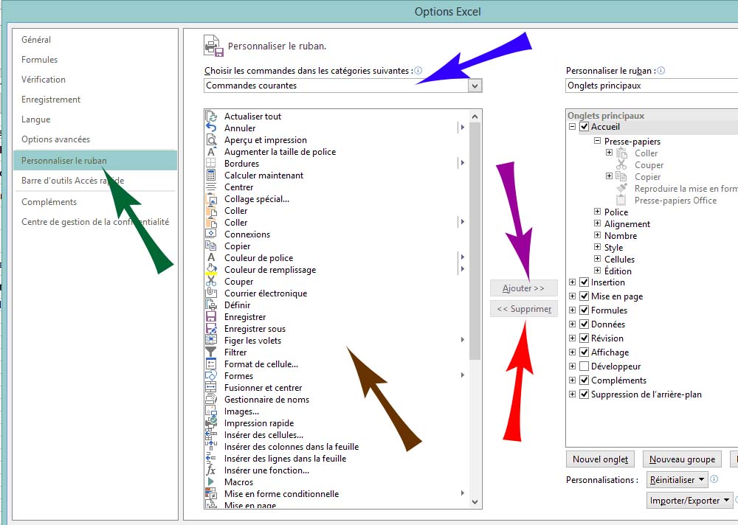Viewport: 738px width, 525px height.
Task: Click the Copier icon in the commands list
Action: point(211,246)
